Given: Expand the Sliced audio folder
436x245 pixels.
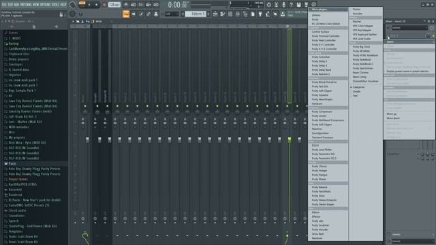Looking at the screenshot, I should click(x=17, y=210).
